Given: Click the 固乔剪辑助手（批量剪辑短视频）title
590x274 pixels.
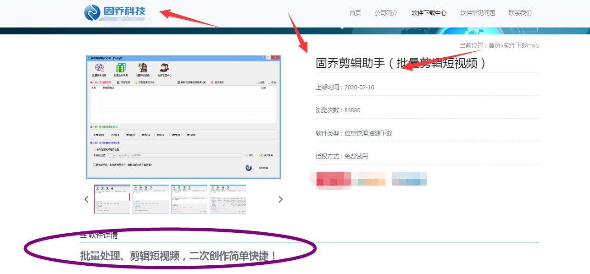Looking at the screenshot, I should click(401, 63).
